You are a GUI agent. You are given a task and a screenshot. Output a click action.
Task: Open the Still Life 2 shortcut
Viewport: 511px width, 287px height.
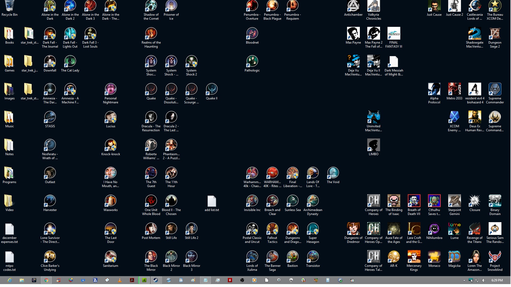191,231
